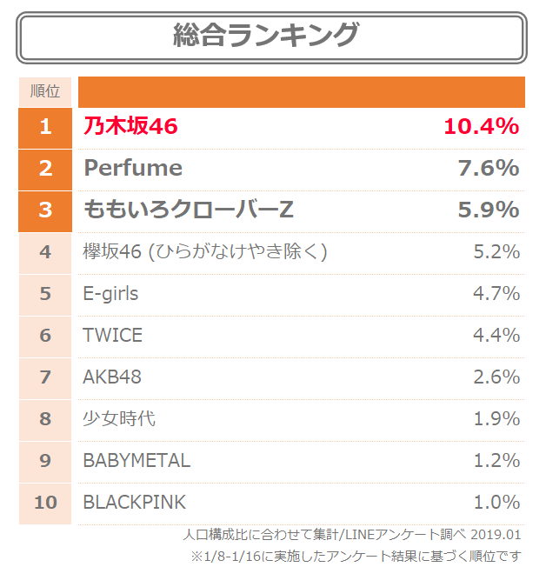Click the 10.4% percentage value

(482, 127)
